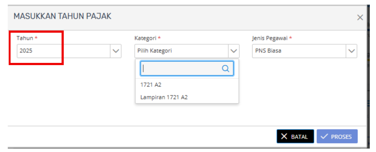
Task: Click the magnifier icon in the search box
Action: tap(226, 68)
